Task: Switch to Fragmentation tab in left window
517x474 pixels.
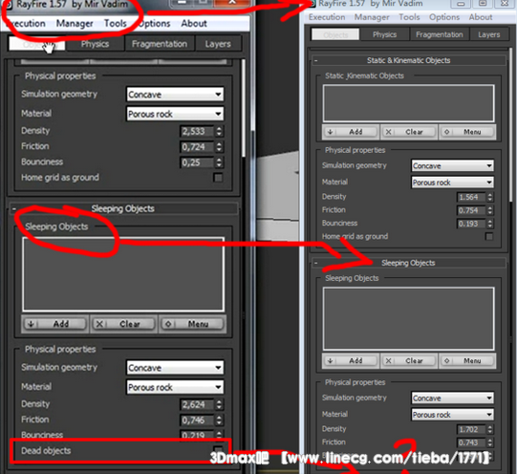Action: pyautogui.click(x=160, y=44)
